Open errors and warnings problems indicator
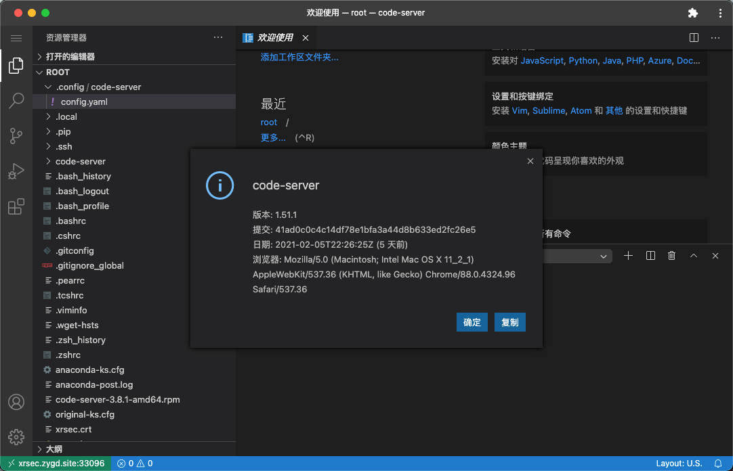 coord(135,464)
